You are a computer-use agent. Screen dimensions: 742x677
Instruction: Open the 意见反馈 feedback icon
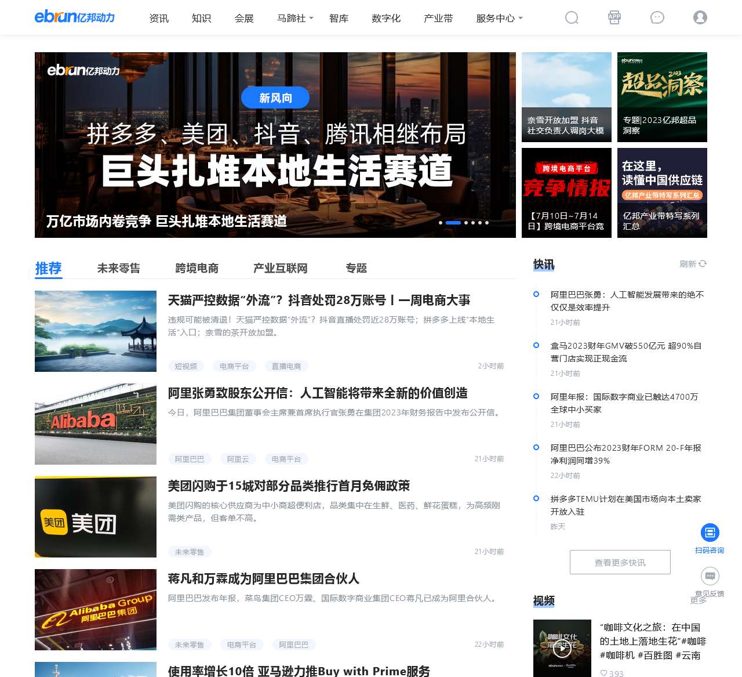coord(710,577)
